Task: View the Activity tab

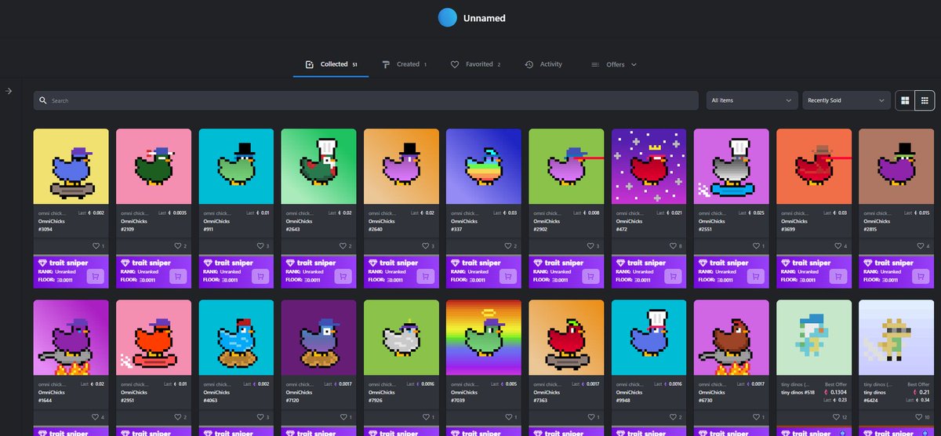Action: (543, 64)
